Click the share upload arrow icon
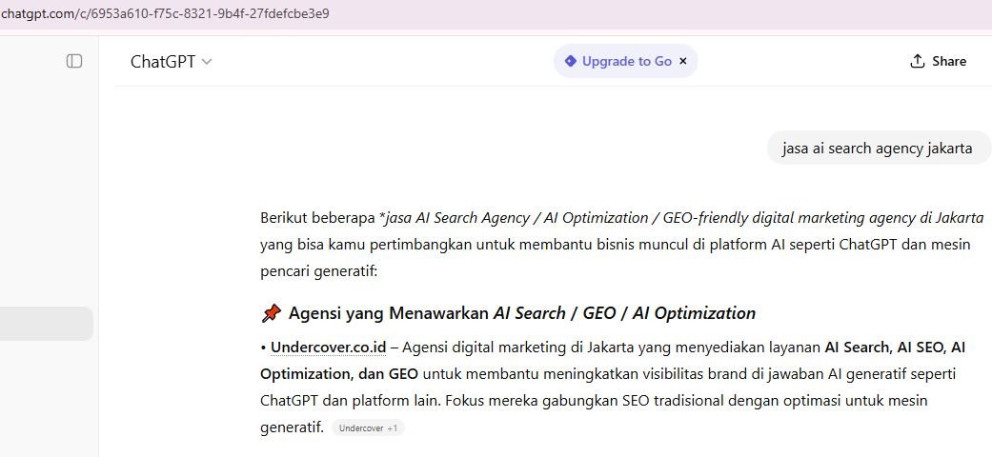The height and width of the screenshot is (457, 992). (x=918, y=61)
